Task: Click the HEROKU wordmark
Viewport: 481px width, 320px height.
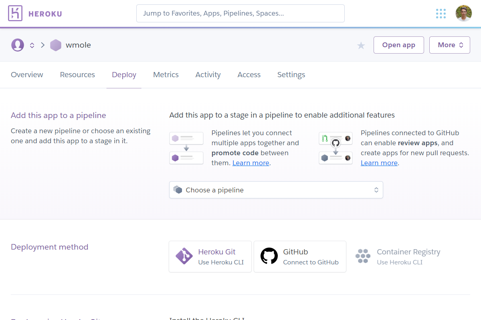Action: point(45,14)
